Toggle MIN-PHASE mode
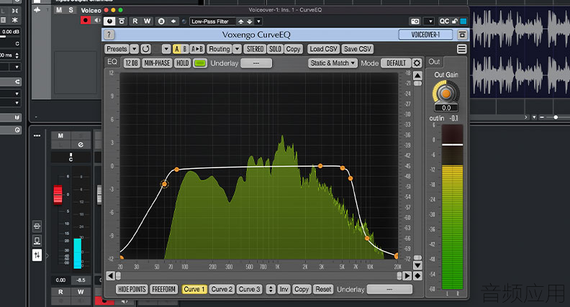The height and width of the screenshot is (307, 570). (x=157, y=63)
